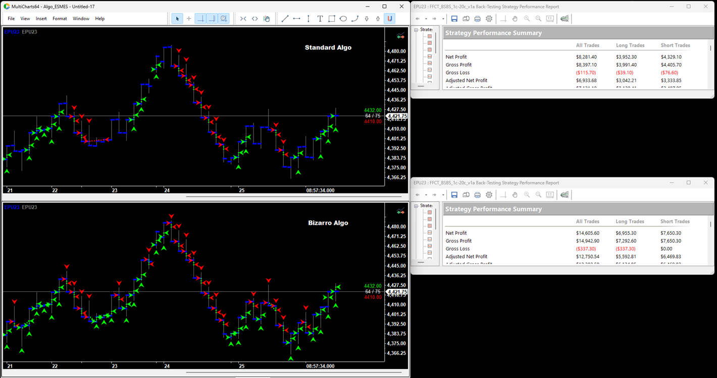The width and height of the screenshot is (717, 378).
Task: Toggle the magnet snap mode button
Action: pyautogui.click(x=389, y=19)
